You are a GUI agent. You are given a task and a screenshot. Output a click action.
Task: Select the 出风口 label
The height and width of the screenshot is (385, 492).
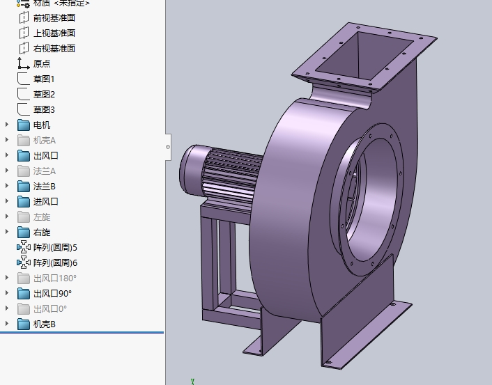point(46,156)
